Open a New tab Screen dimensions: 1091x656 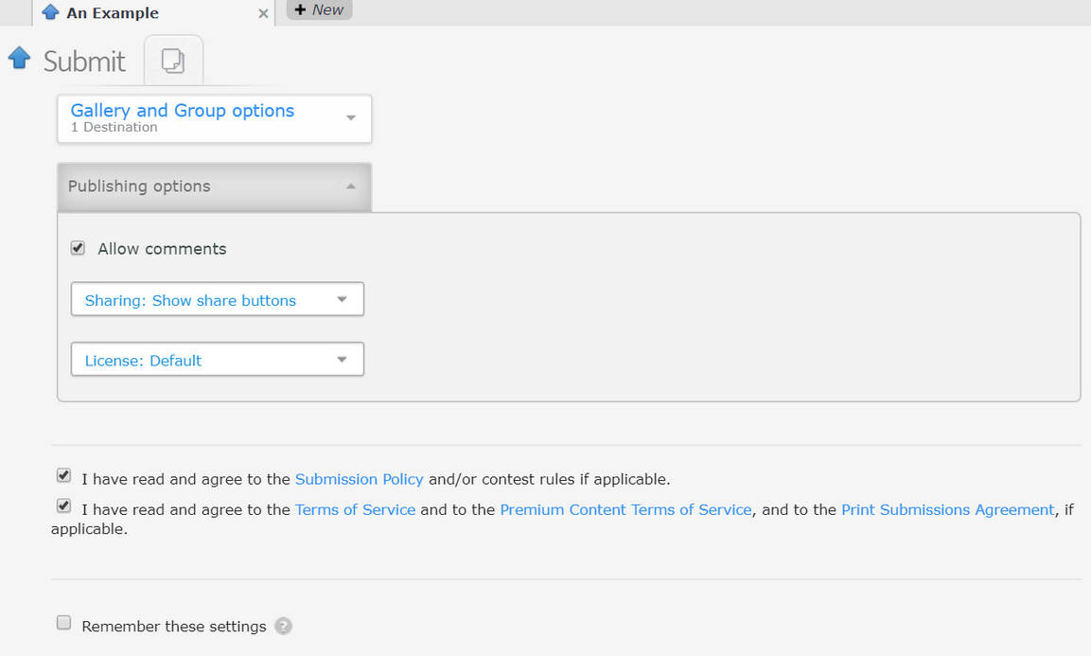click(319, 9)
